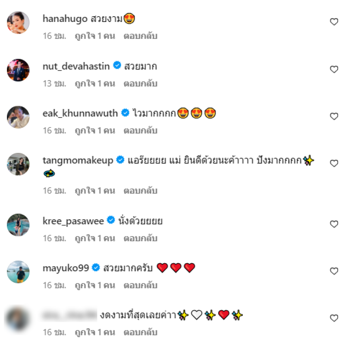Tap the heart beside mayuko99's comment
This screenshot has width=345, height=354.
pos(334,271)
